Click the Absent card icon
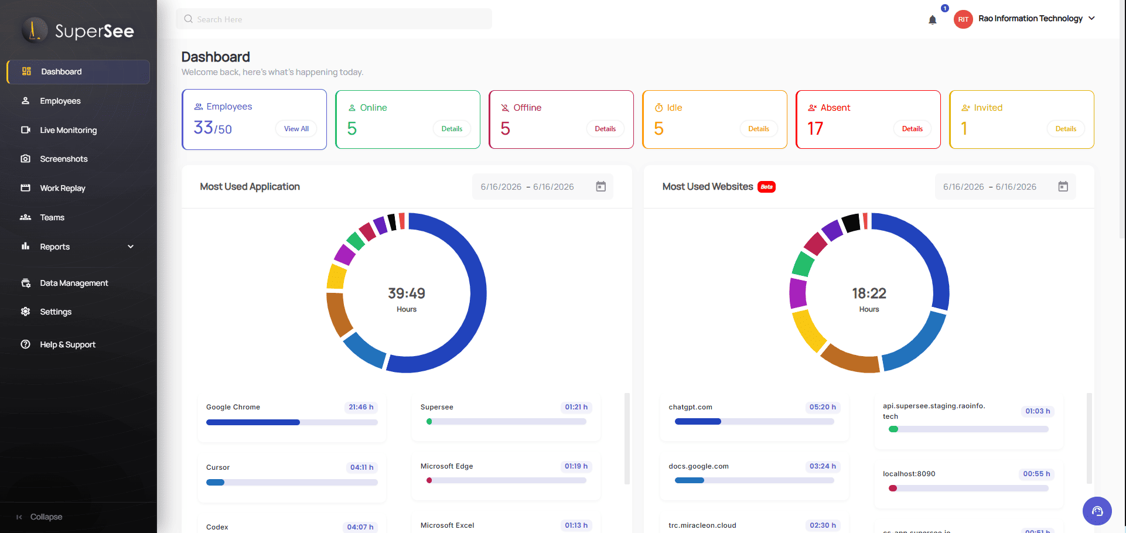Screen dimensions: 1126x533 (x=813, y=108)
